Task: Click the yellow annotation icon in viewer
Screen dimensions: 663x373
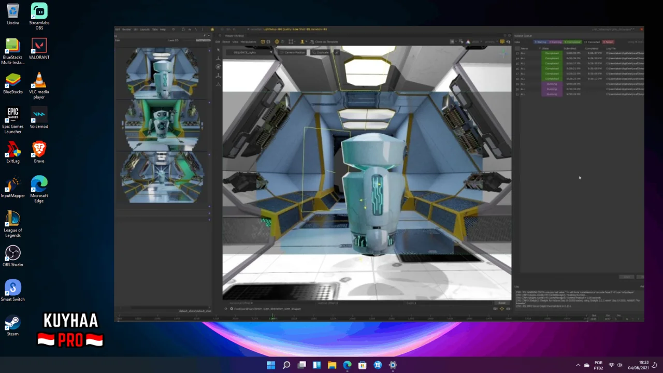Action: tap(502, 41)
